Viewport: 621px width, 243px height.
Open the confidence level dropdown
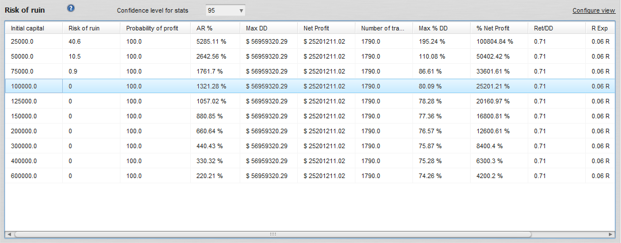(225, 10)
